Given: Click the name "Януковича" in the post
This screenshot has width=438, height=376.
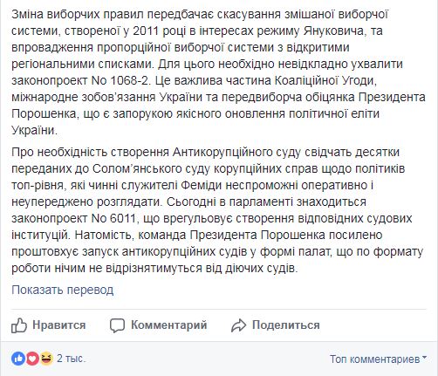Looking at the screenshot, I should pos(333,31).
